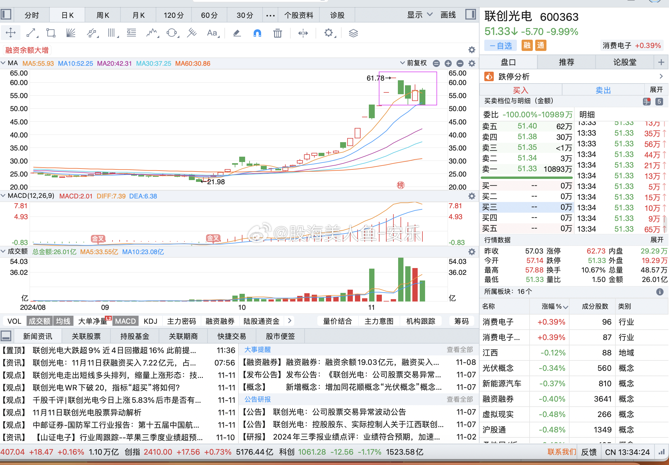Click the bar chart icon in status bar

(661, 452)
